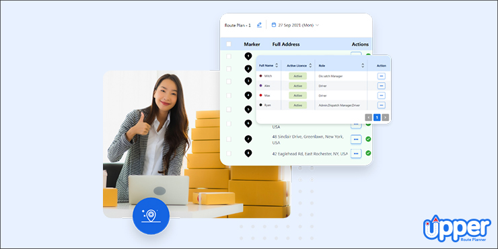Open the action menu for Ryan

click(x=381, y=105)
